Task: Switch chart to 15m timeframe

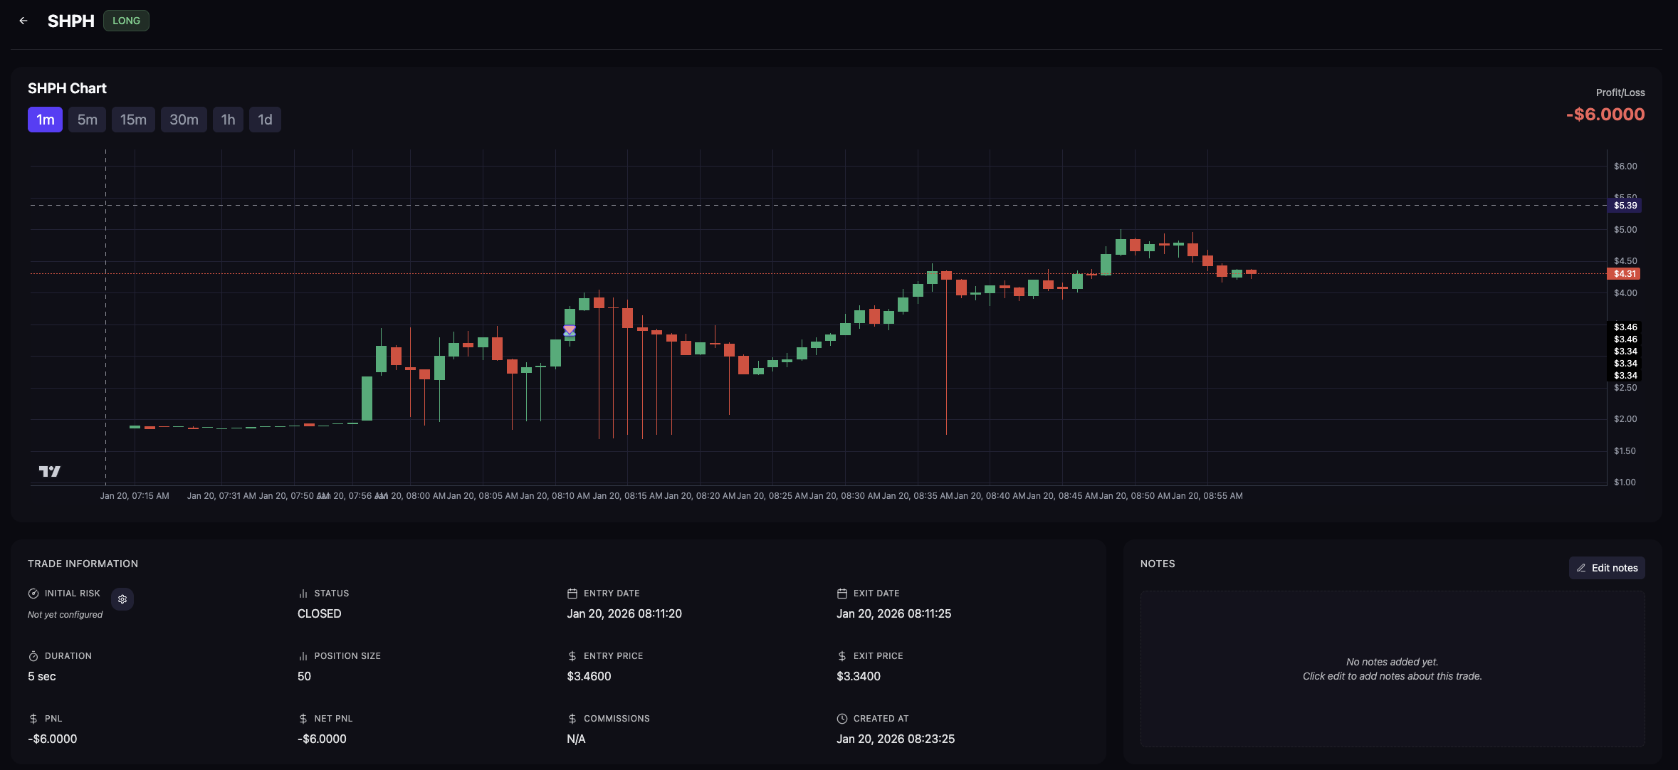Action: (x=133, y=120)
